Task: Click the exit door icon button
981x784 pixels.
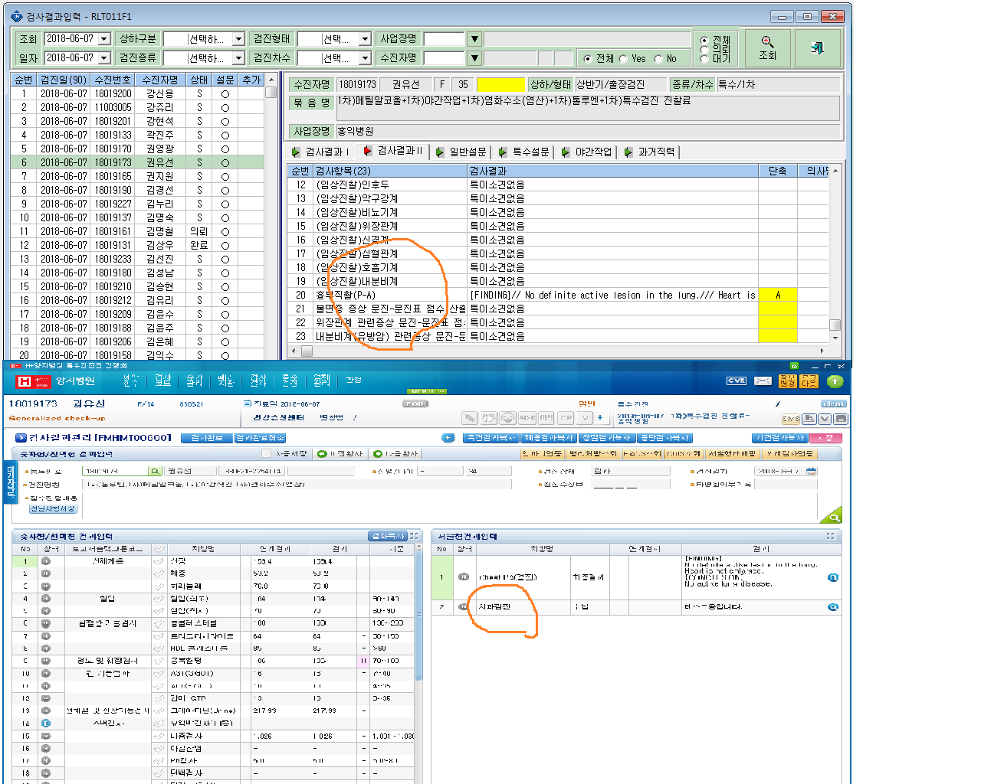Action: tap(817, 48)
